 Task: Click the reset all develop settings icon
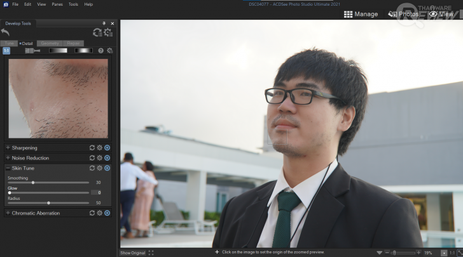point(97,32)
